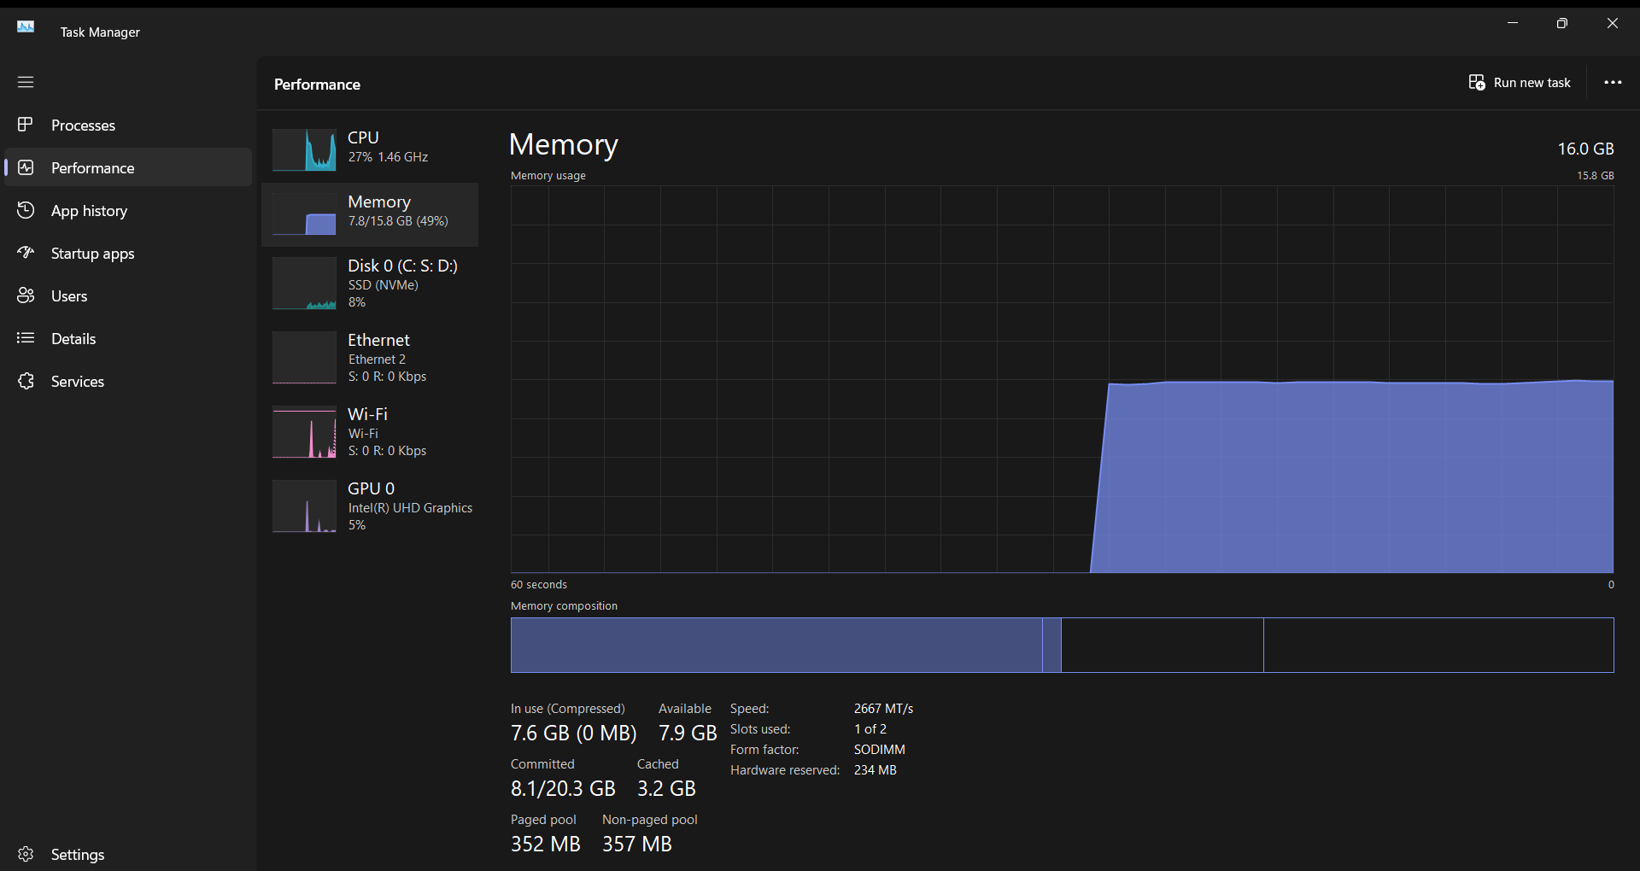The height and width of the screenshot is (871, 1640).
Task: Click the App history clock icon
Action: 26,210
